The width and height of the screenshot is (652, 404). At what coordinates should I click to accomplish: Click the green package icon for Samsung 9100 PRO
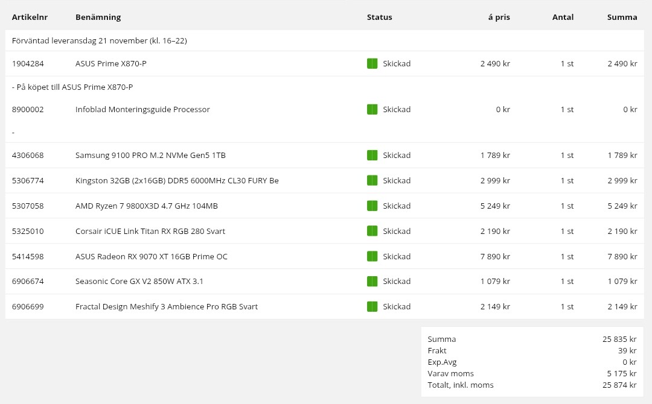372,155
